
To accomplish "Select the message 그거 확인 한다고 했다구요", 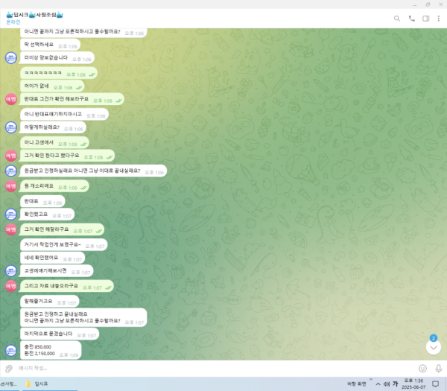I will [67, 156].
